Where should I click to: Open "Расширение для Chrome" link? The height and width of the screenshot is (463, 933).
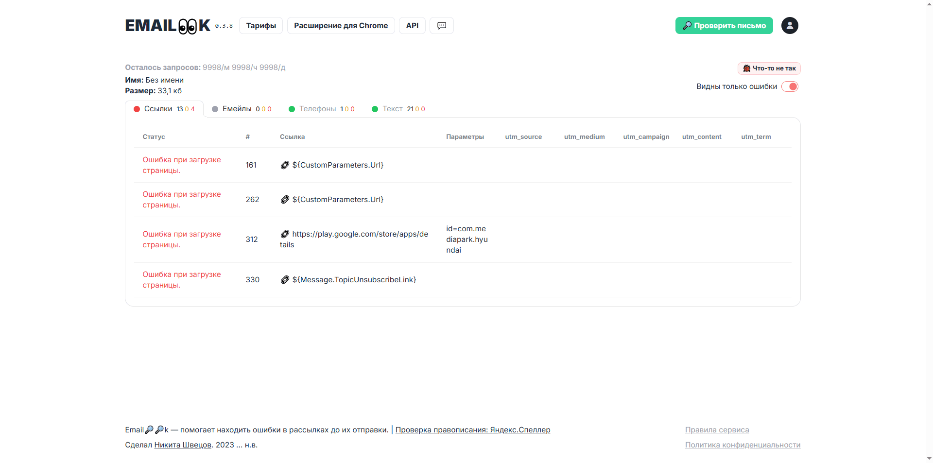point(341,26)
